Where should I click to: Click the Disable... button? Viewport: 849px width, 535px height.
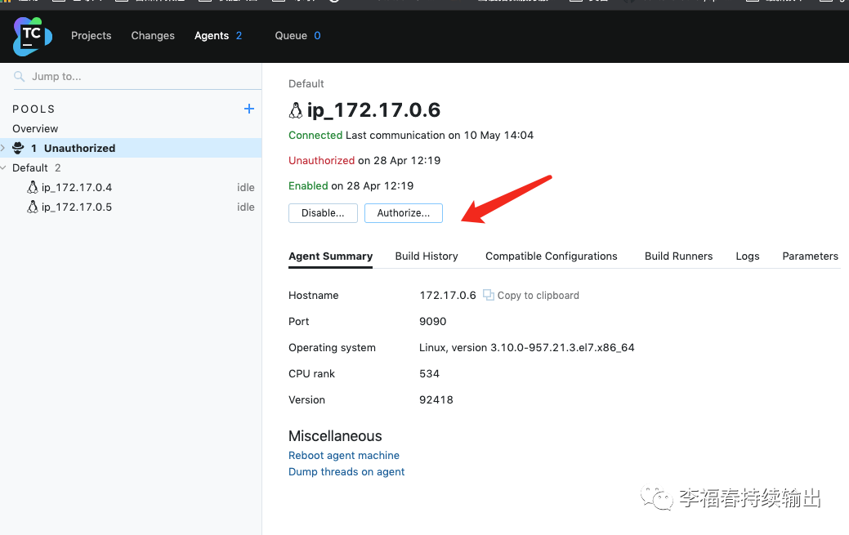point(323,213)
